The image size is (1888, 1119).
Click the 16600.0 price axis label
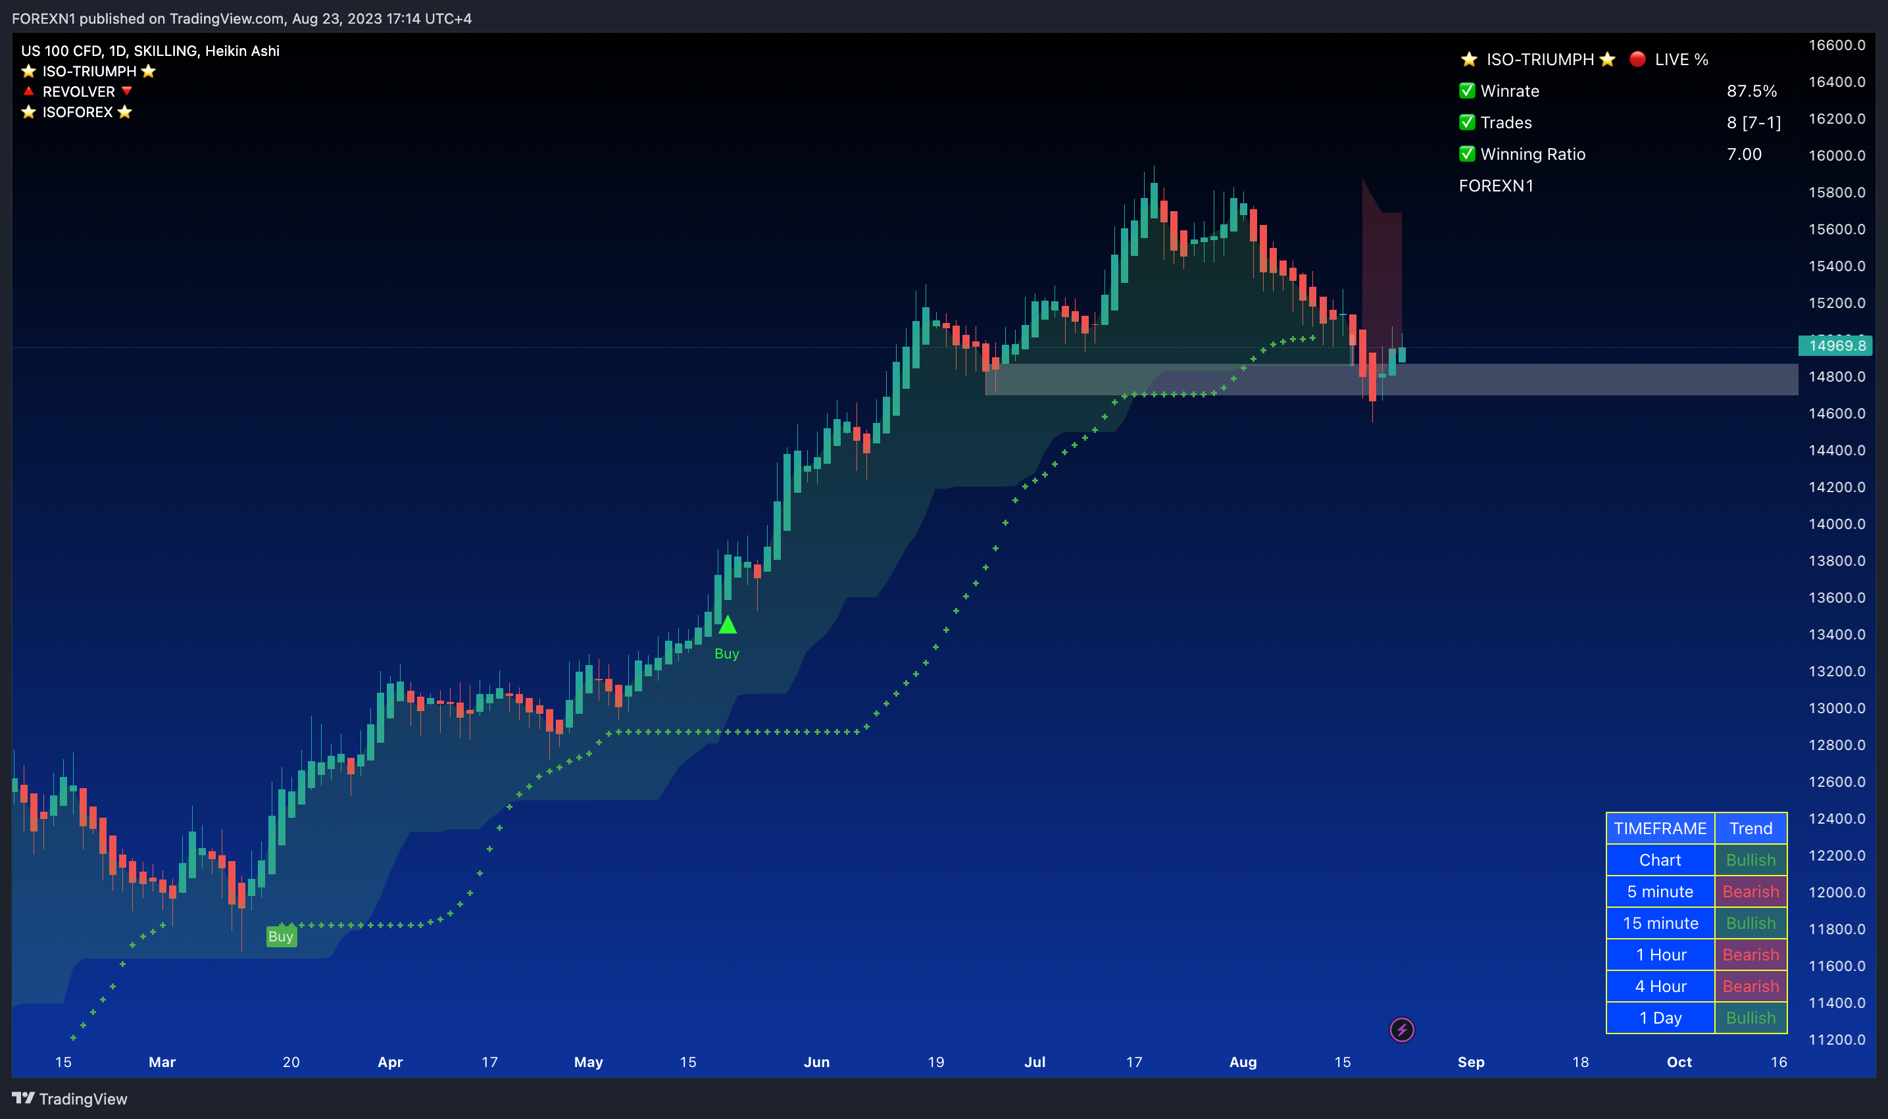coord(1837,45)
